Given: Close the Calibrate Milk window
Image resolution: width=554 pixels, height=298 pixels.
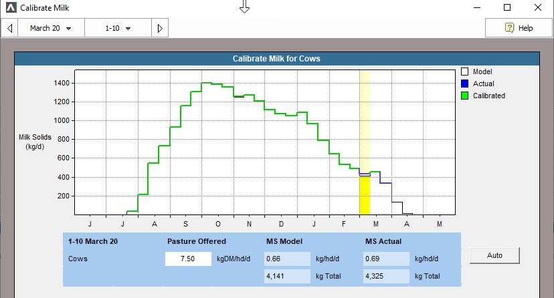Looking at the screenshot, I should click(x=538, y=7).
